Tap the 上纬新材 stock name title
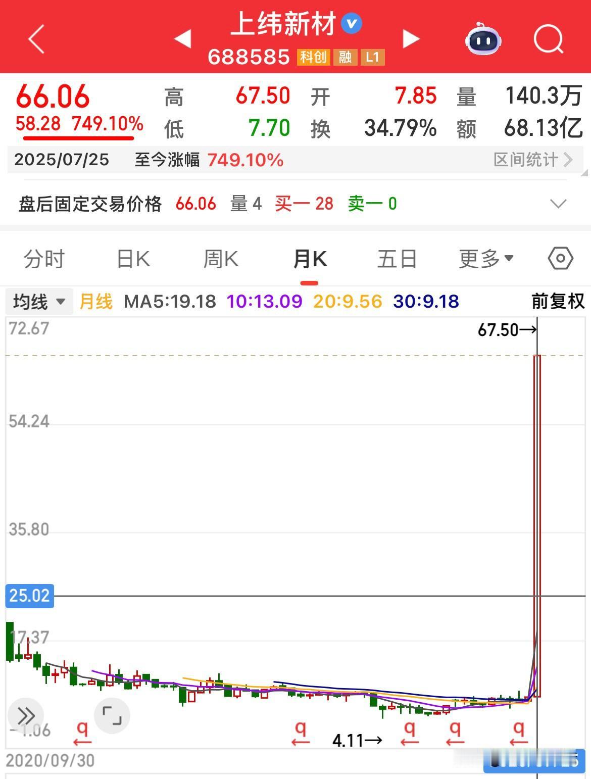Image resolution: width=591 pixels, height=779 pixels. (283, 24)
